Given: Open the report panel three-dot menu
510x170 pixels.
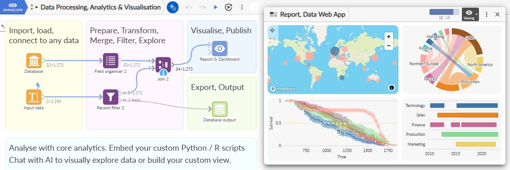Looking at the screenshot, I should (x=487, y=14).
